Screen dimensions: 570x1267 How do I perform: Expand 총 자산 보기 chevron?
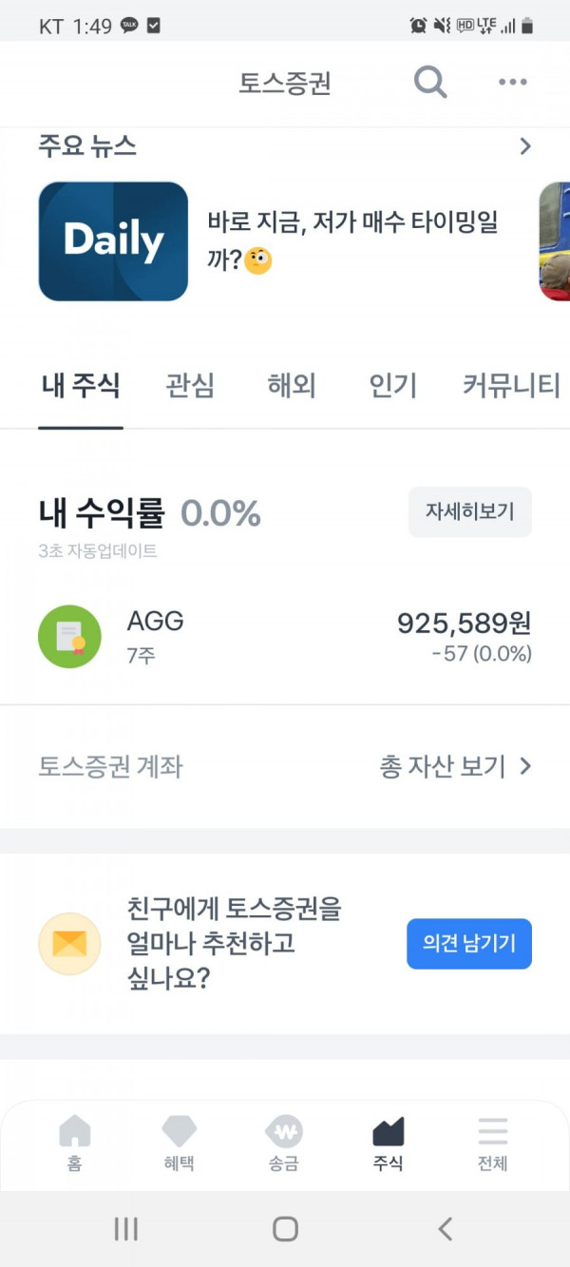pyautogui.click(x=525, y=766)
